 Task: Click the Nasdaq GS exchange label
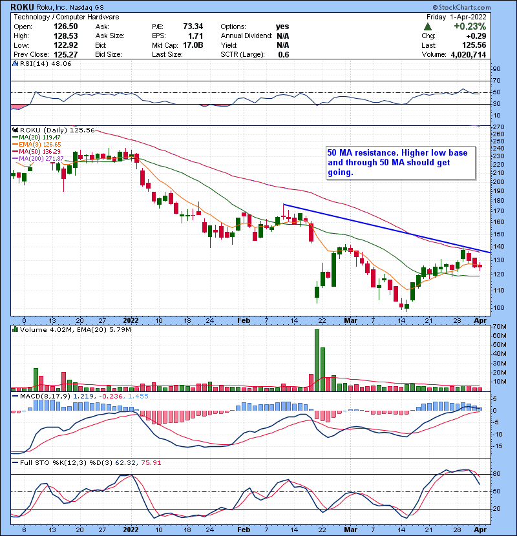coord(87,7)
